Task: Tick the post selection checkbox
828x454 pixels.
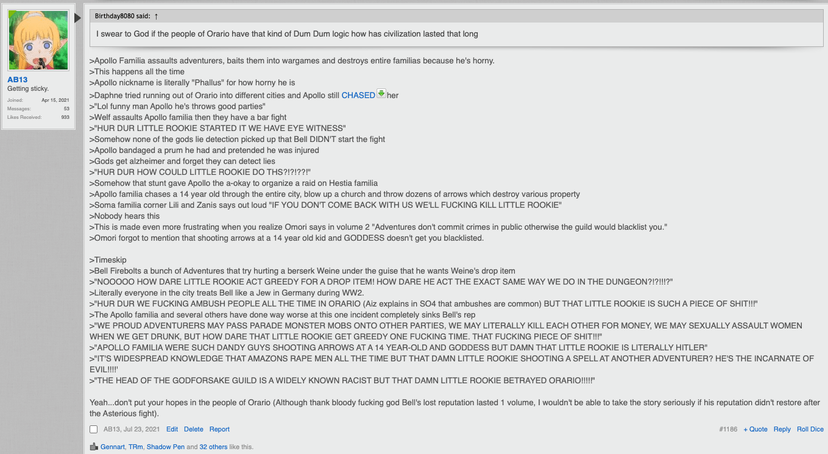Action: coord(94,430)
